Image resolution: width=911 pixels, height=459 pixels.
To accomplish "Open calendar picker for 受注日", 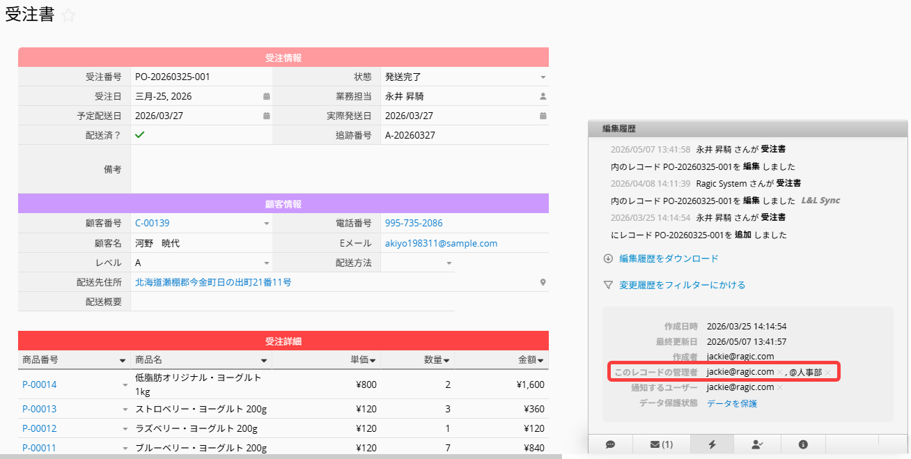I will click(266, 96).
